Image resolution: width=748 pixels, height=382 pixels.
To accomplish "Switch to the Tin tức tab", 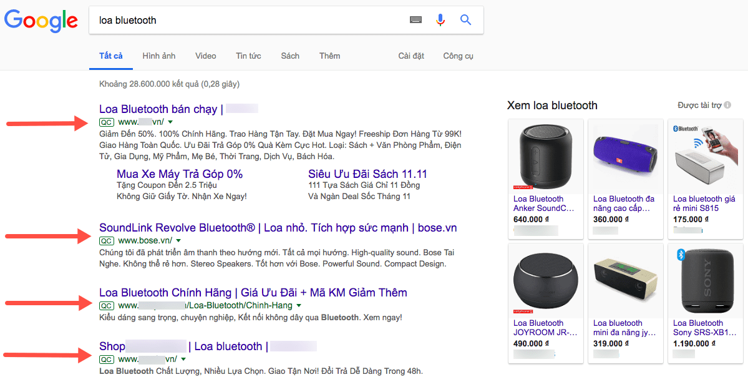I will (248, 56).
